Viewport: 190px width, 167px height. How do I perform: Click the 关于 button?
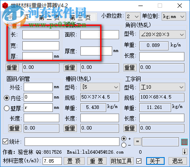click(x=155, y=161)
